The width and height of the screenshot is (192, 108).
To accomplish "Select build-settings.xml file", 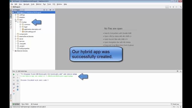I will [29, 31].
